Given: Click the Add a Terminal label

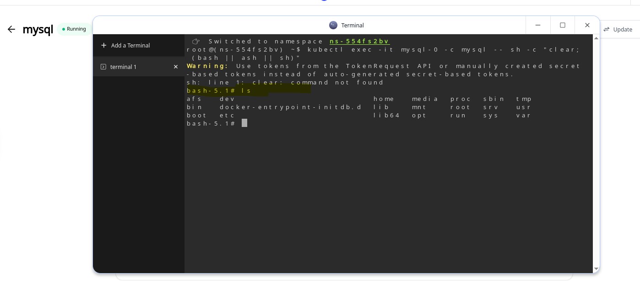Looking at the screenshot, I should pyautogui.click(x=130, y=45).
